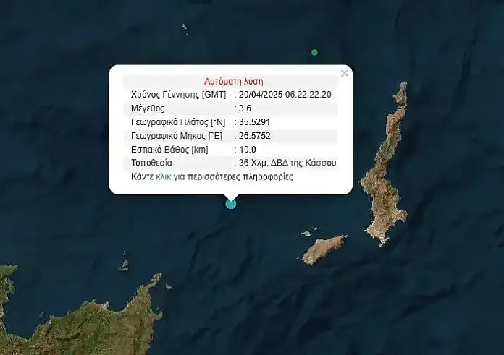Click the teal epicenter marker below the popup
504x355 pixels.
coord(231,204)
